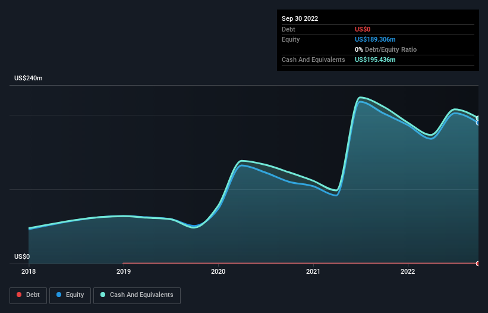This screenshot has height=313, width=488.
Task: Click the blue Equity endpoint marker on chart
Action: pos(478,123)
